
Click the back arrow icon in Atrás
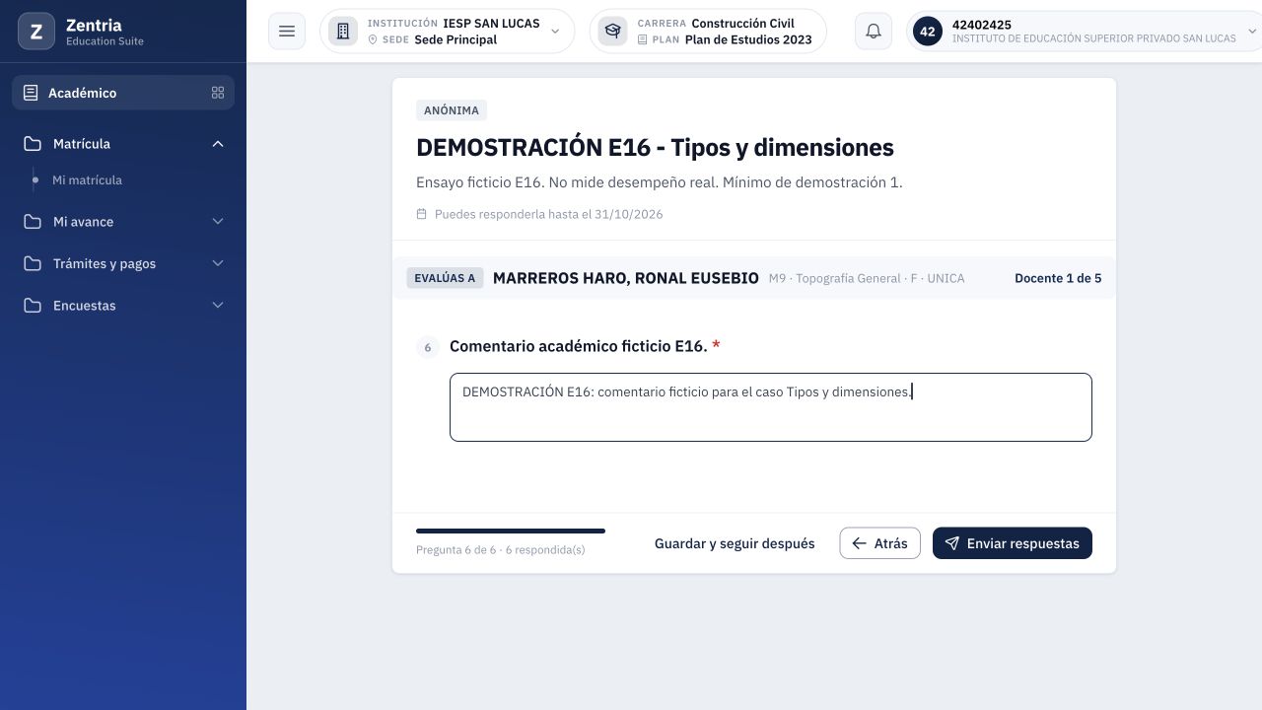click(860, 543)
